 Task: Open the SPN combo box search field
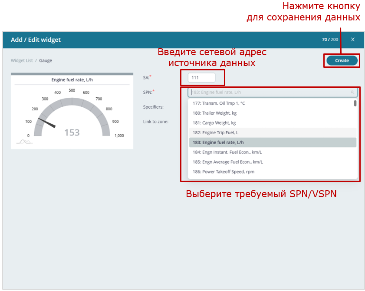[x=269, y=92]
